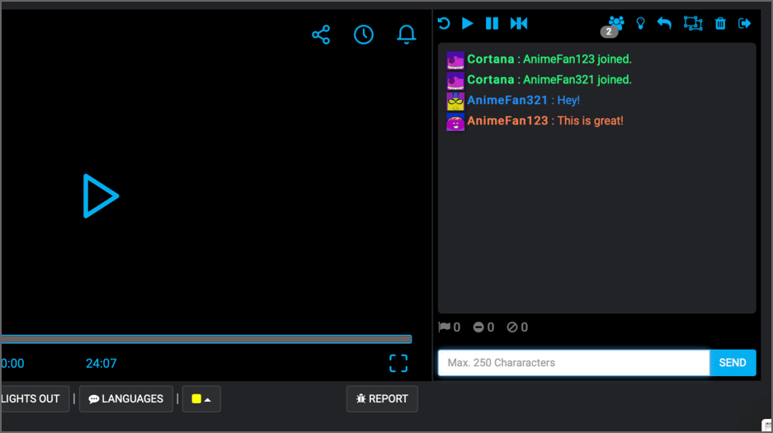773x433 pixels.
Task: Click the notification bell icon
Action: click(407, 35)
